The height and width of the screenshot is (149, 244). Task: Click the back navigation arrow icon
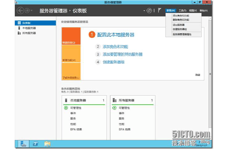20,11
